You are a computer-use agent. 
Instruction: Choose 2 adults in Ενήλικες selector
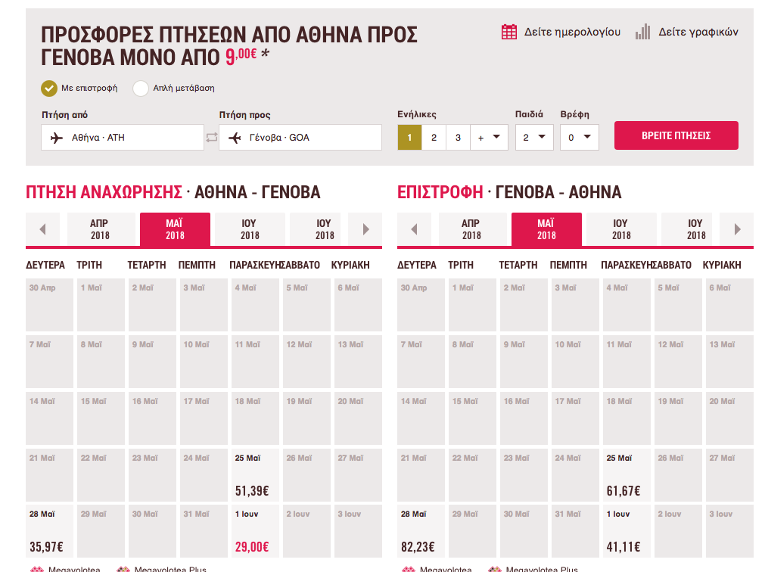click(x=434, y=138)
